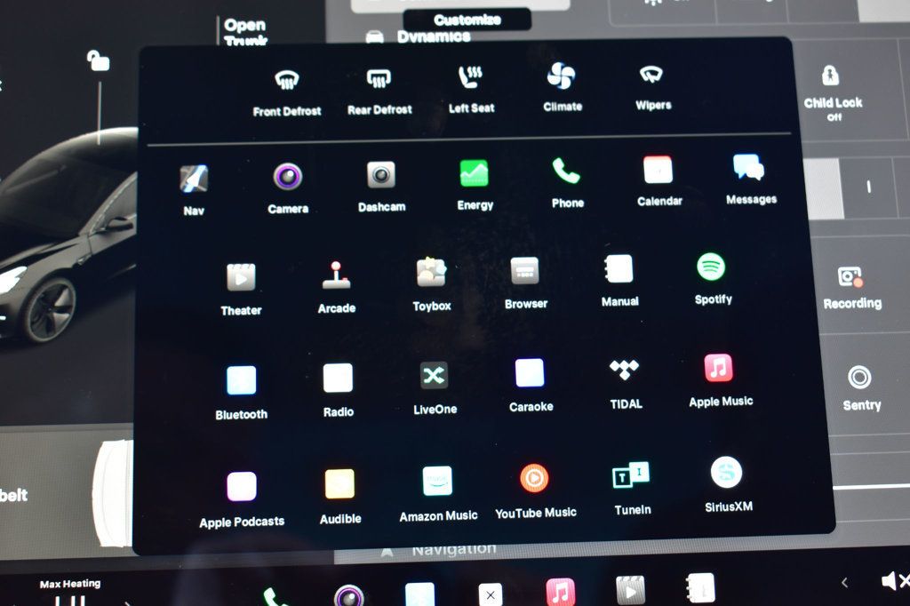
Task: Toggle the Rear Defrost control
Action: click(x=379, y=79)
